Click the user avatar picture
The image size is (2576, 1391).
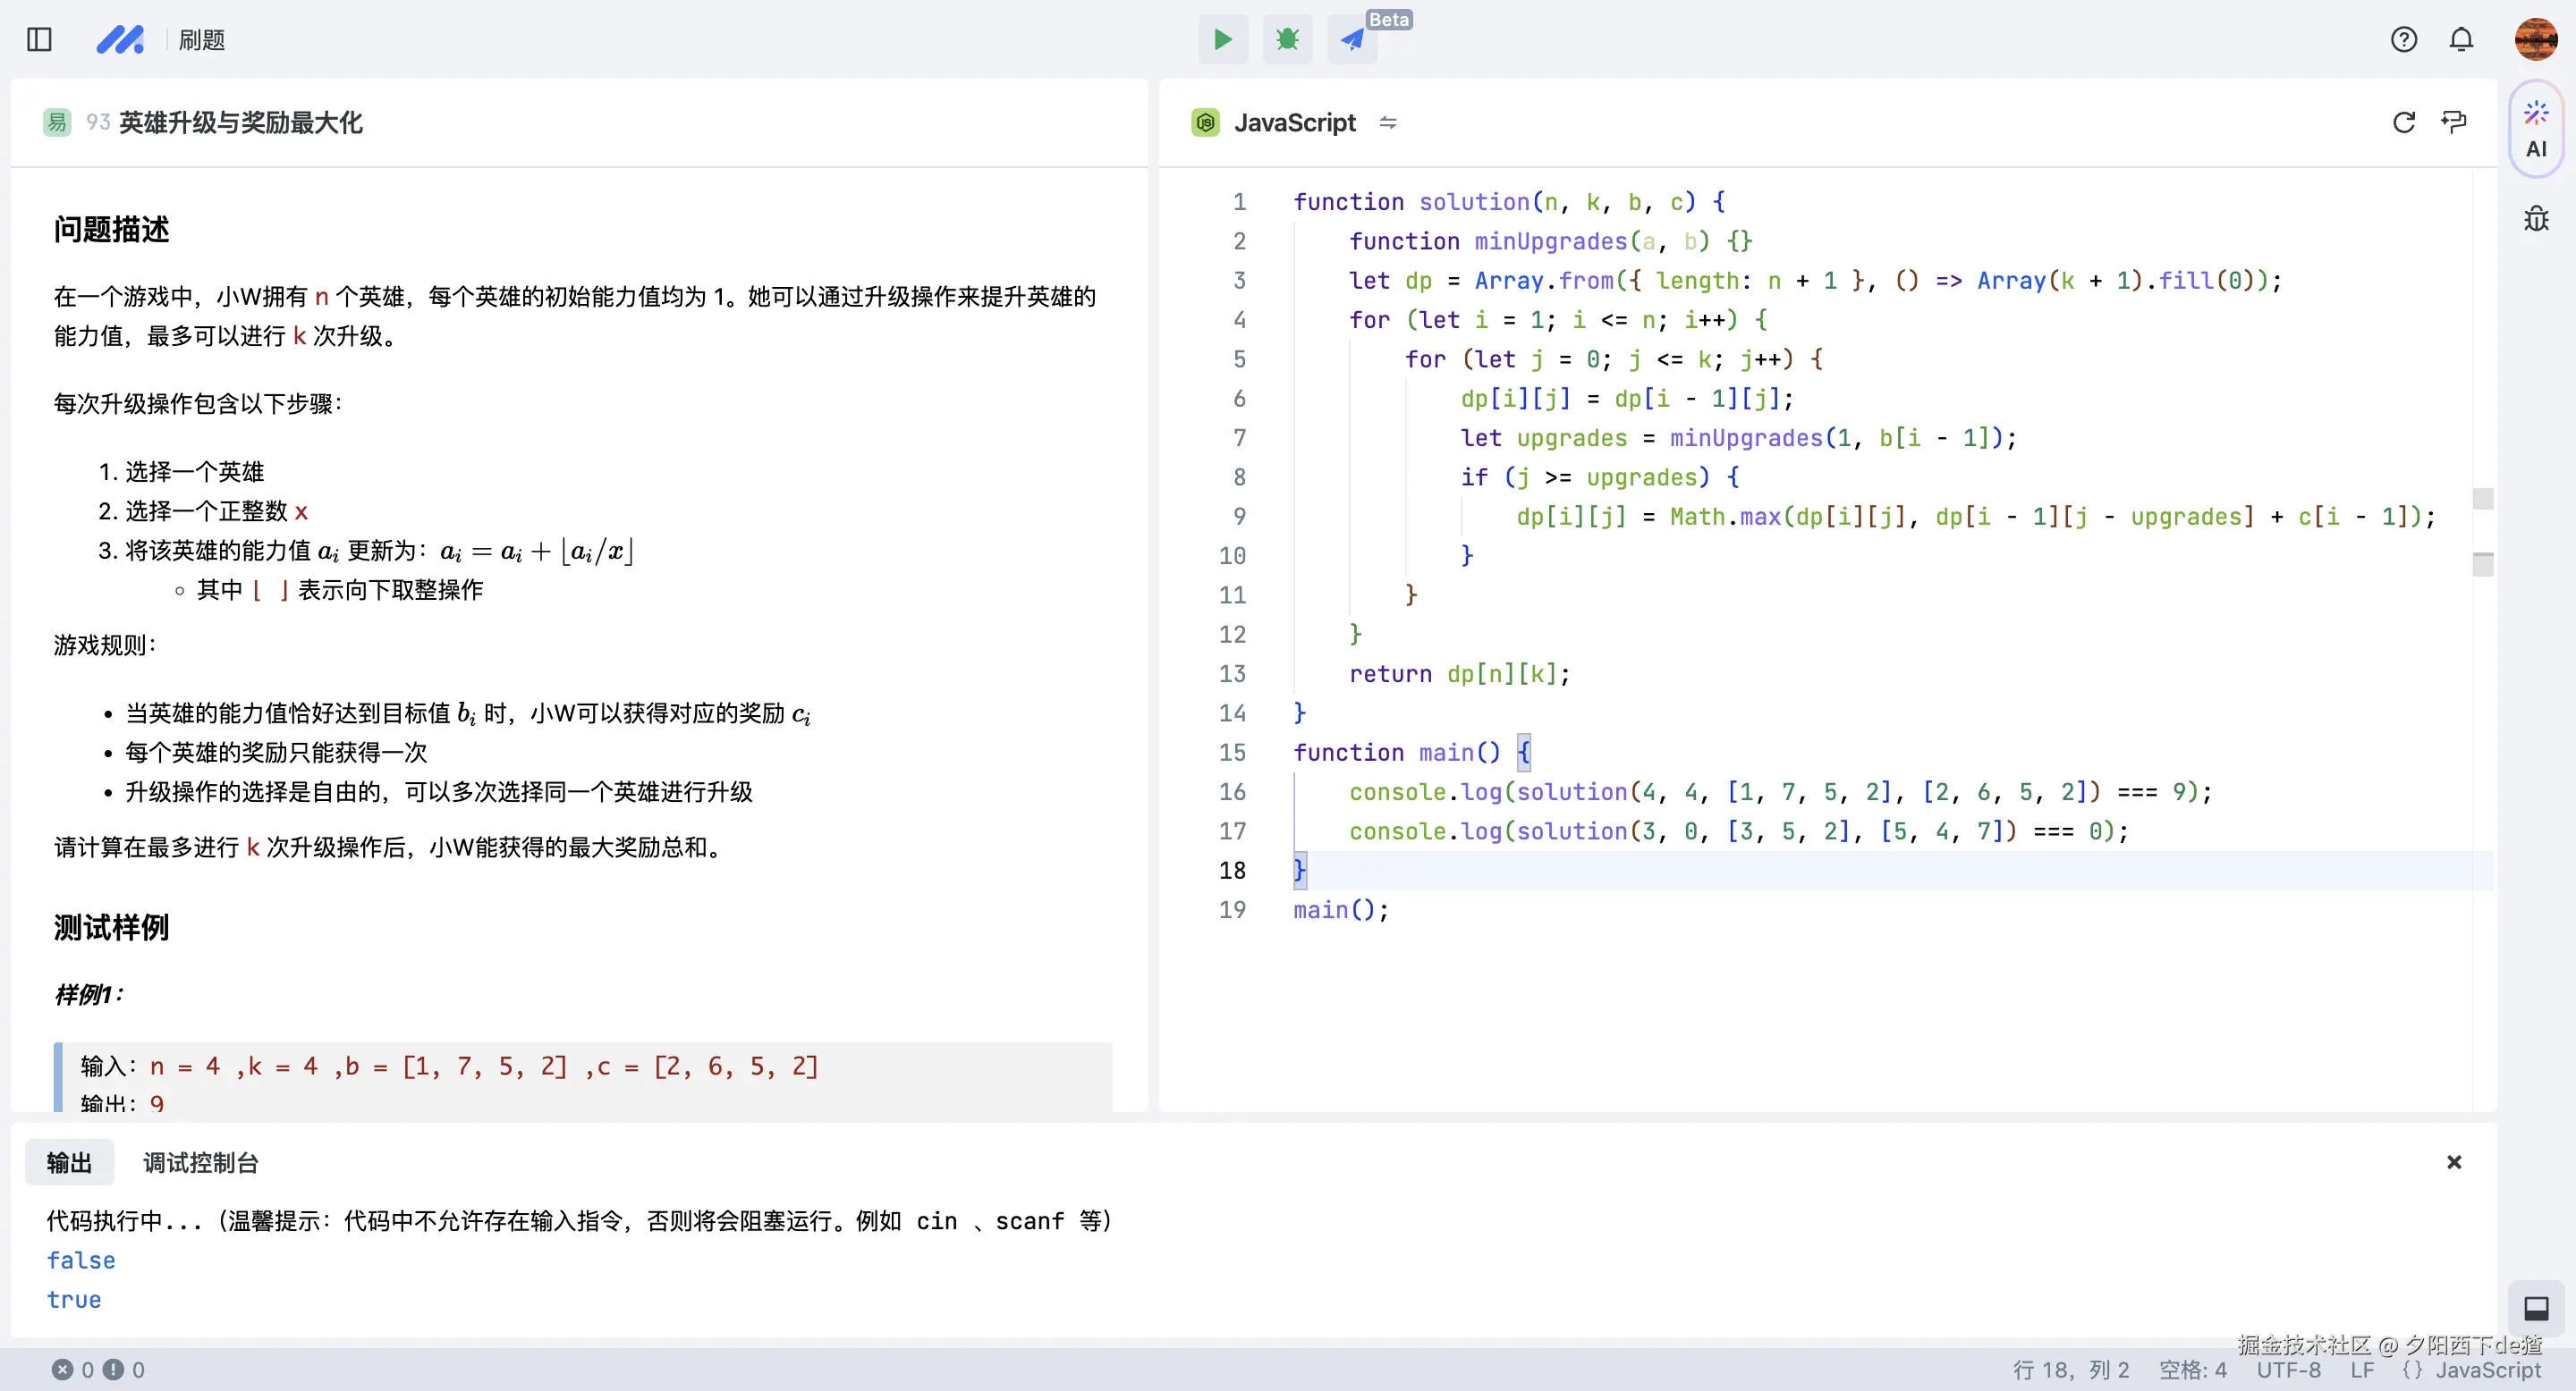pos(2535,40)
